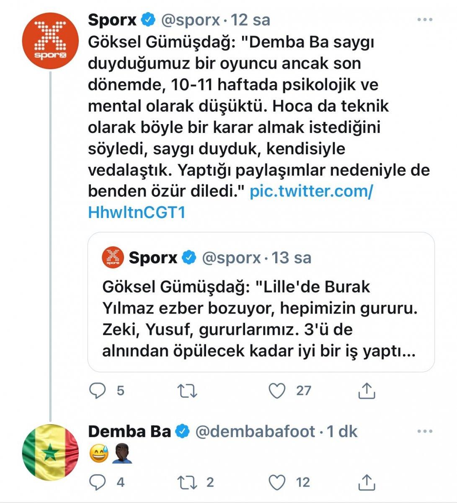
Task: Click the retweet icon on Sporx tweet
Action: click(x=188, y=390)
